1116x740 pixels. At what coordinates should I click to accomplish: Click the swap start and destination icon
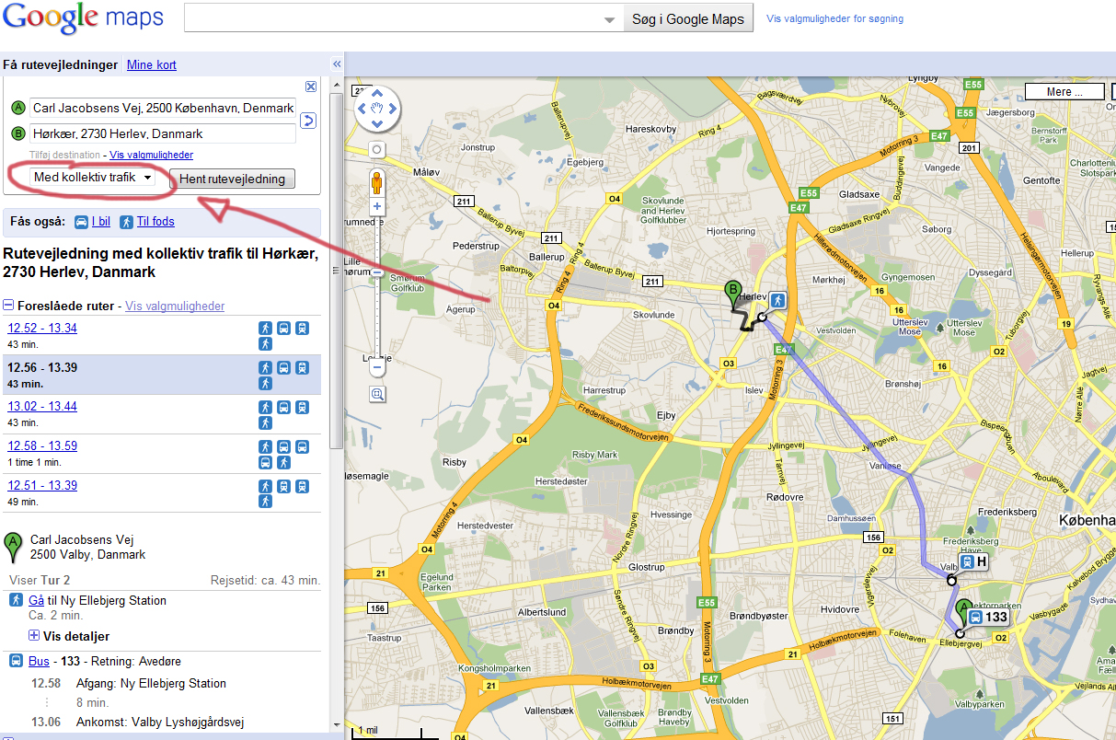click(x=309, y=121)
